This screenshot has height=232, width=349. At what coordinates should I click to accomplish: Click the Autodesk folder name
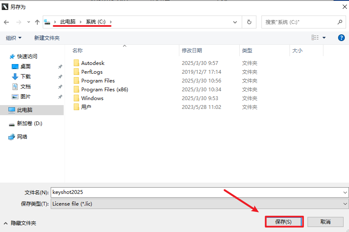(93, 63)
